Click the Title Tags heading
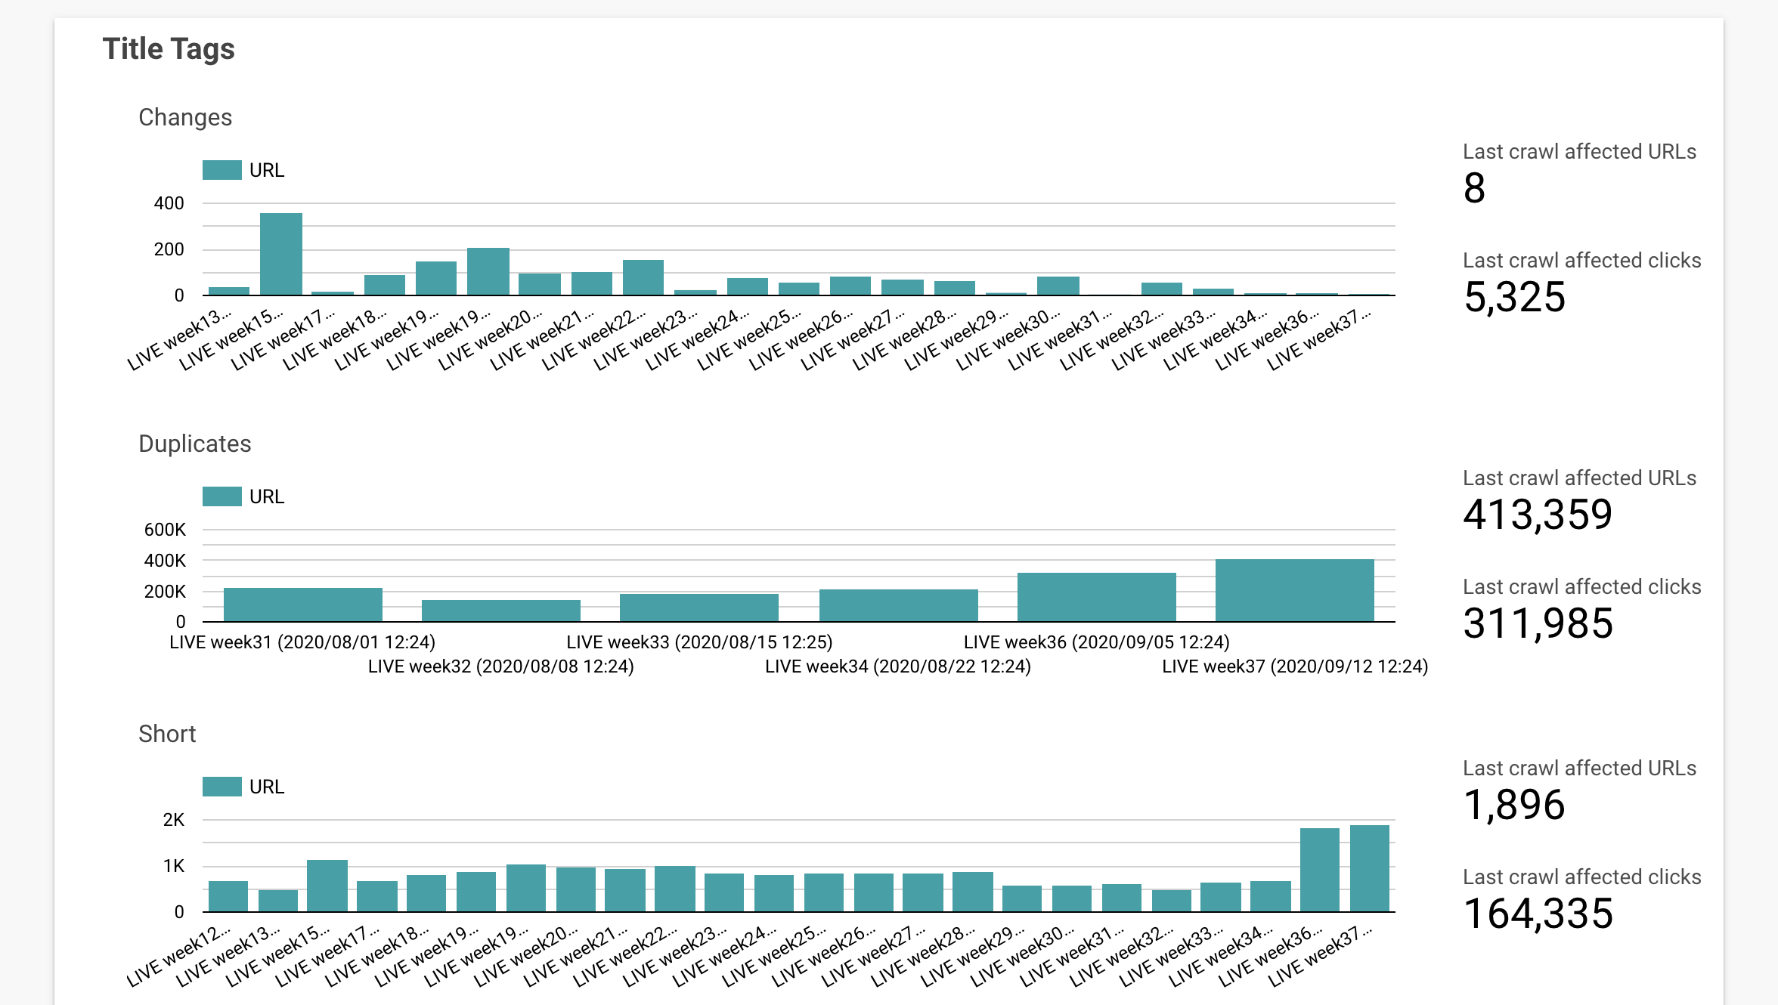The height and width of the screenshot is (1005, 1778). pyautogui.click(x=169, y=49)
